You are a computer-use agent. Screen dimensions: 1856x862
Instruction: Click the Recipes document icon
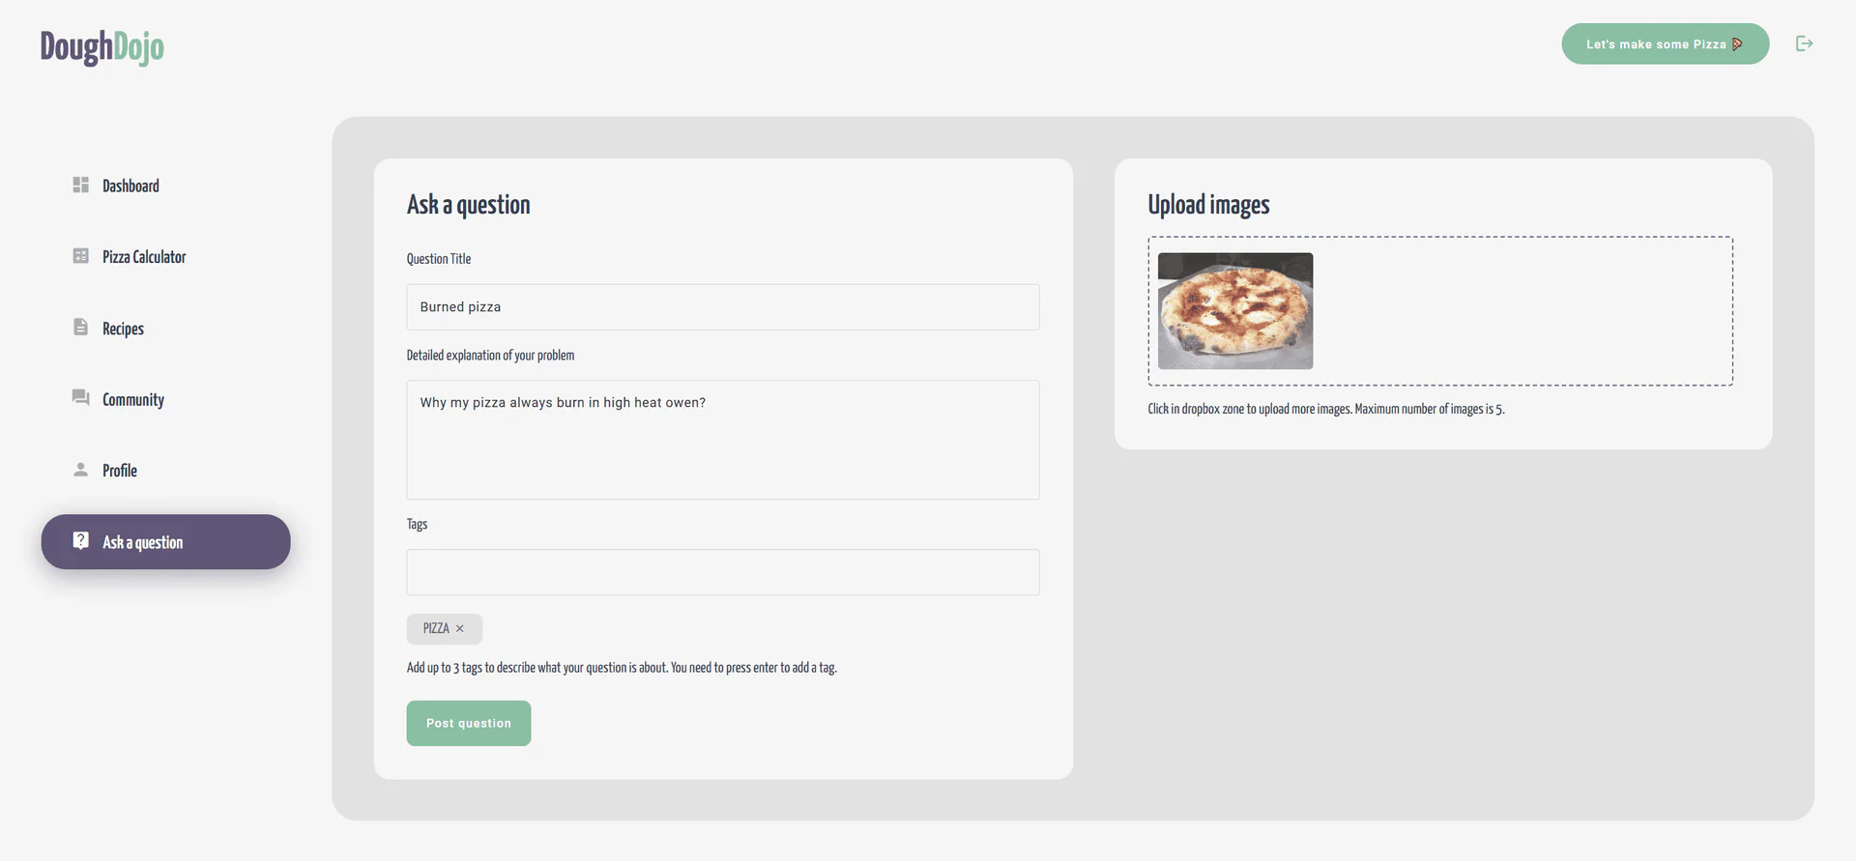point(81,328)
